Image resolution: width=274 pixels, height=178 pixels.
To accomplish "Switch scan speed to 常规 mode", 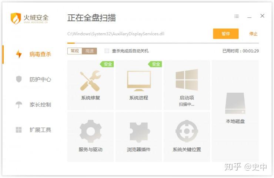I will (x=75, y=51).
